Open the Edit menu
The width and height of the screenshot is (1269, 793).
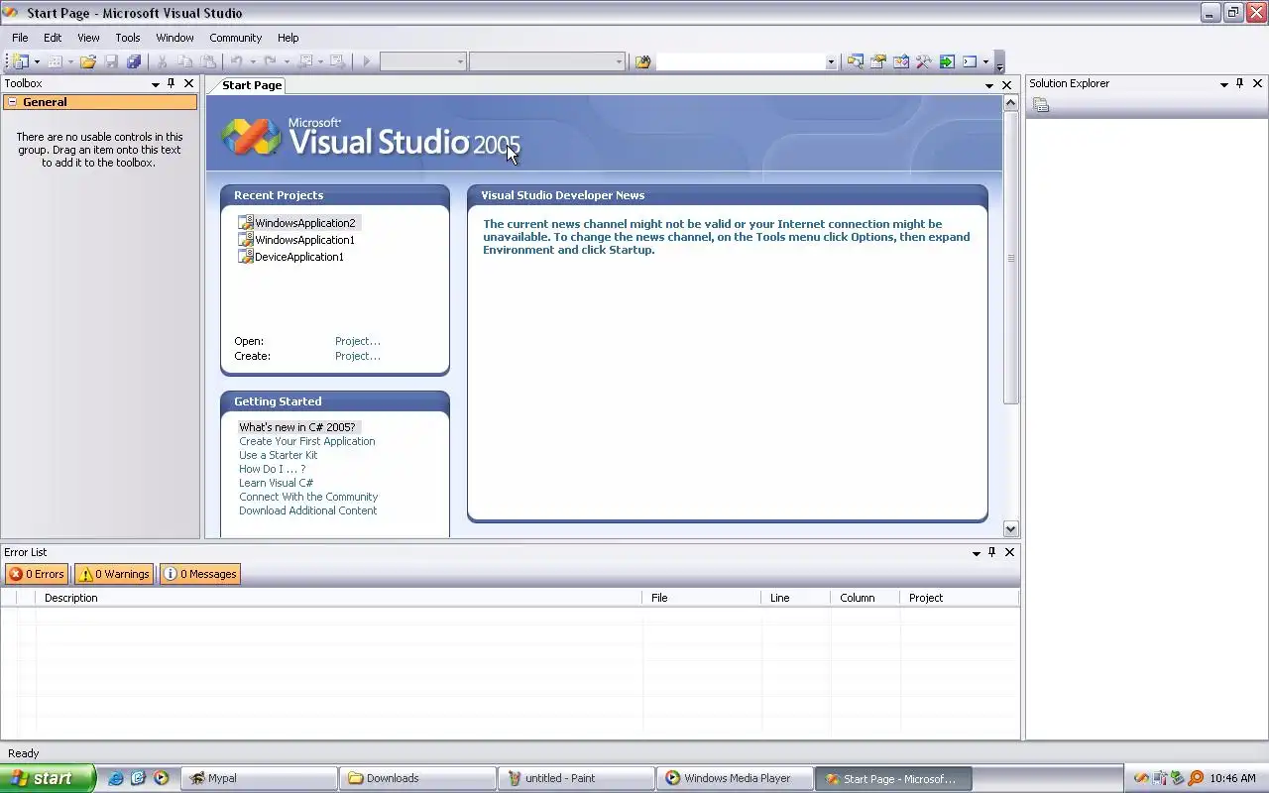pyautogui.click(x=53, y=38)
